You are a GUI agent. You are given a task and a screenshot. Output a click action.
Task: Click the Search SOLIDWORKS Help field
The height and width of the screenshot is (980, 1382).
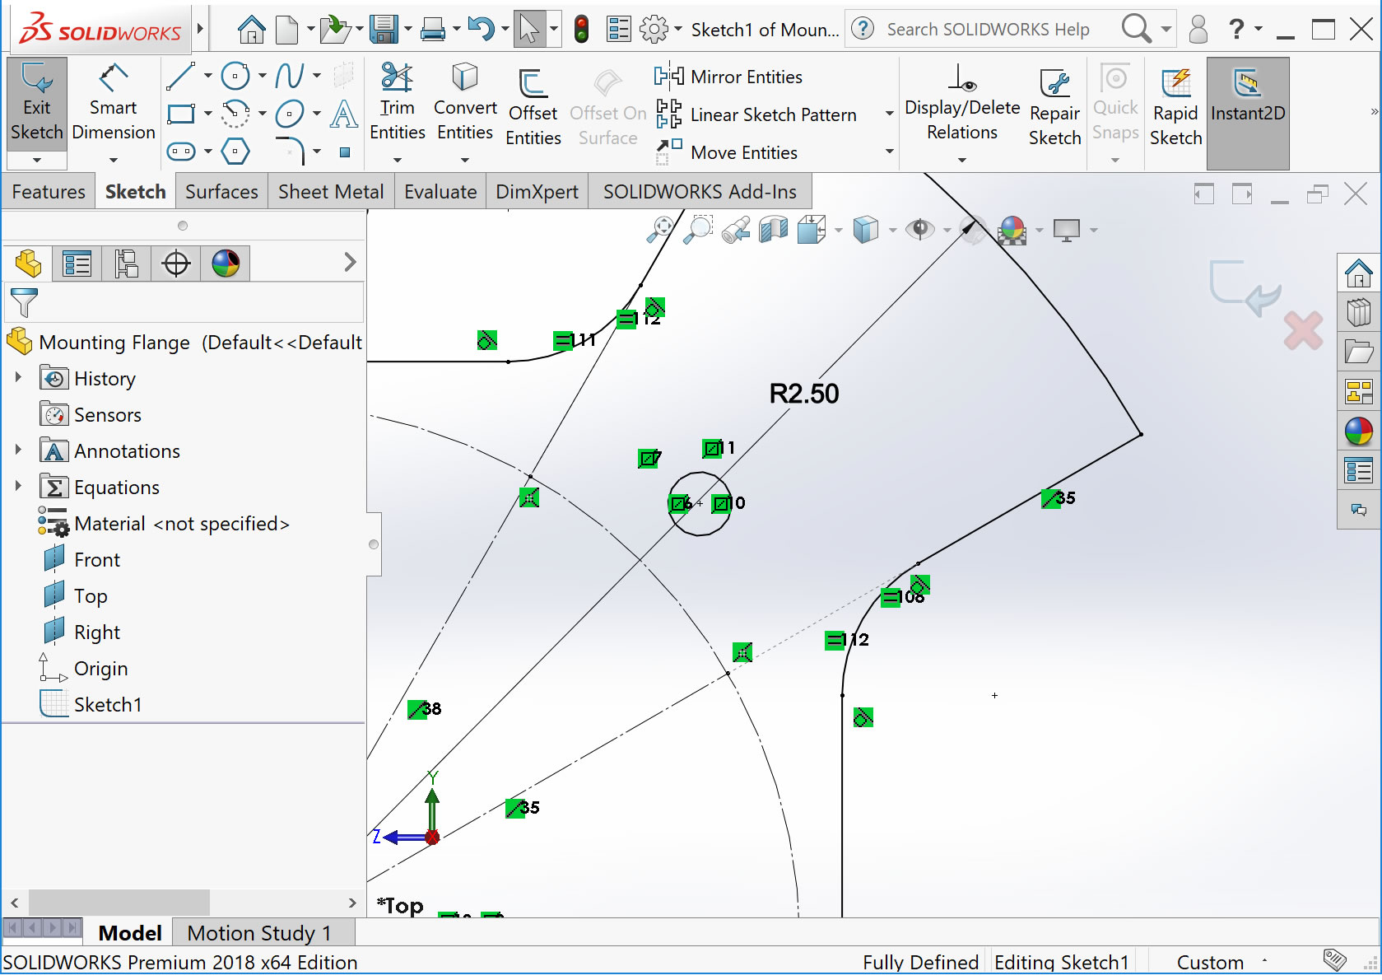click(988, 28)
